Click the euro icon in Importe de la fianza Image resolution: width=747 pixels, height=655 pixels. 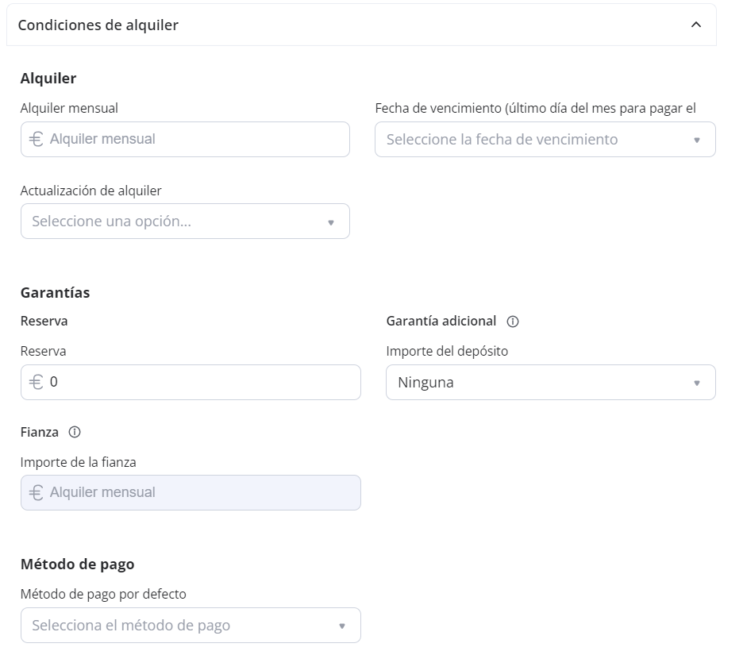[x=37, y=492]
